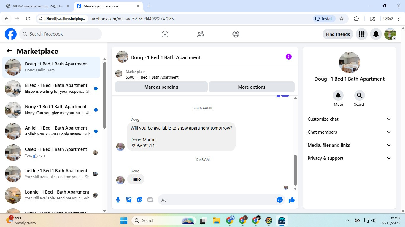
Task: Open Extensions puzzle icon in Chrome toolbar
Action: (x=356, y=19)
